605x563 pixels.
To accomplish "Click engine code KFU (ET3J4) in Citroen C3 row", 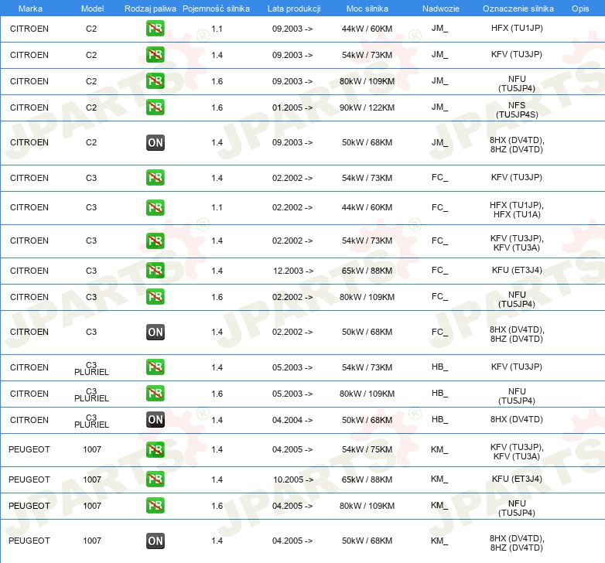I will pyautogui.click(x=517, y=271).
